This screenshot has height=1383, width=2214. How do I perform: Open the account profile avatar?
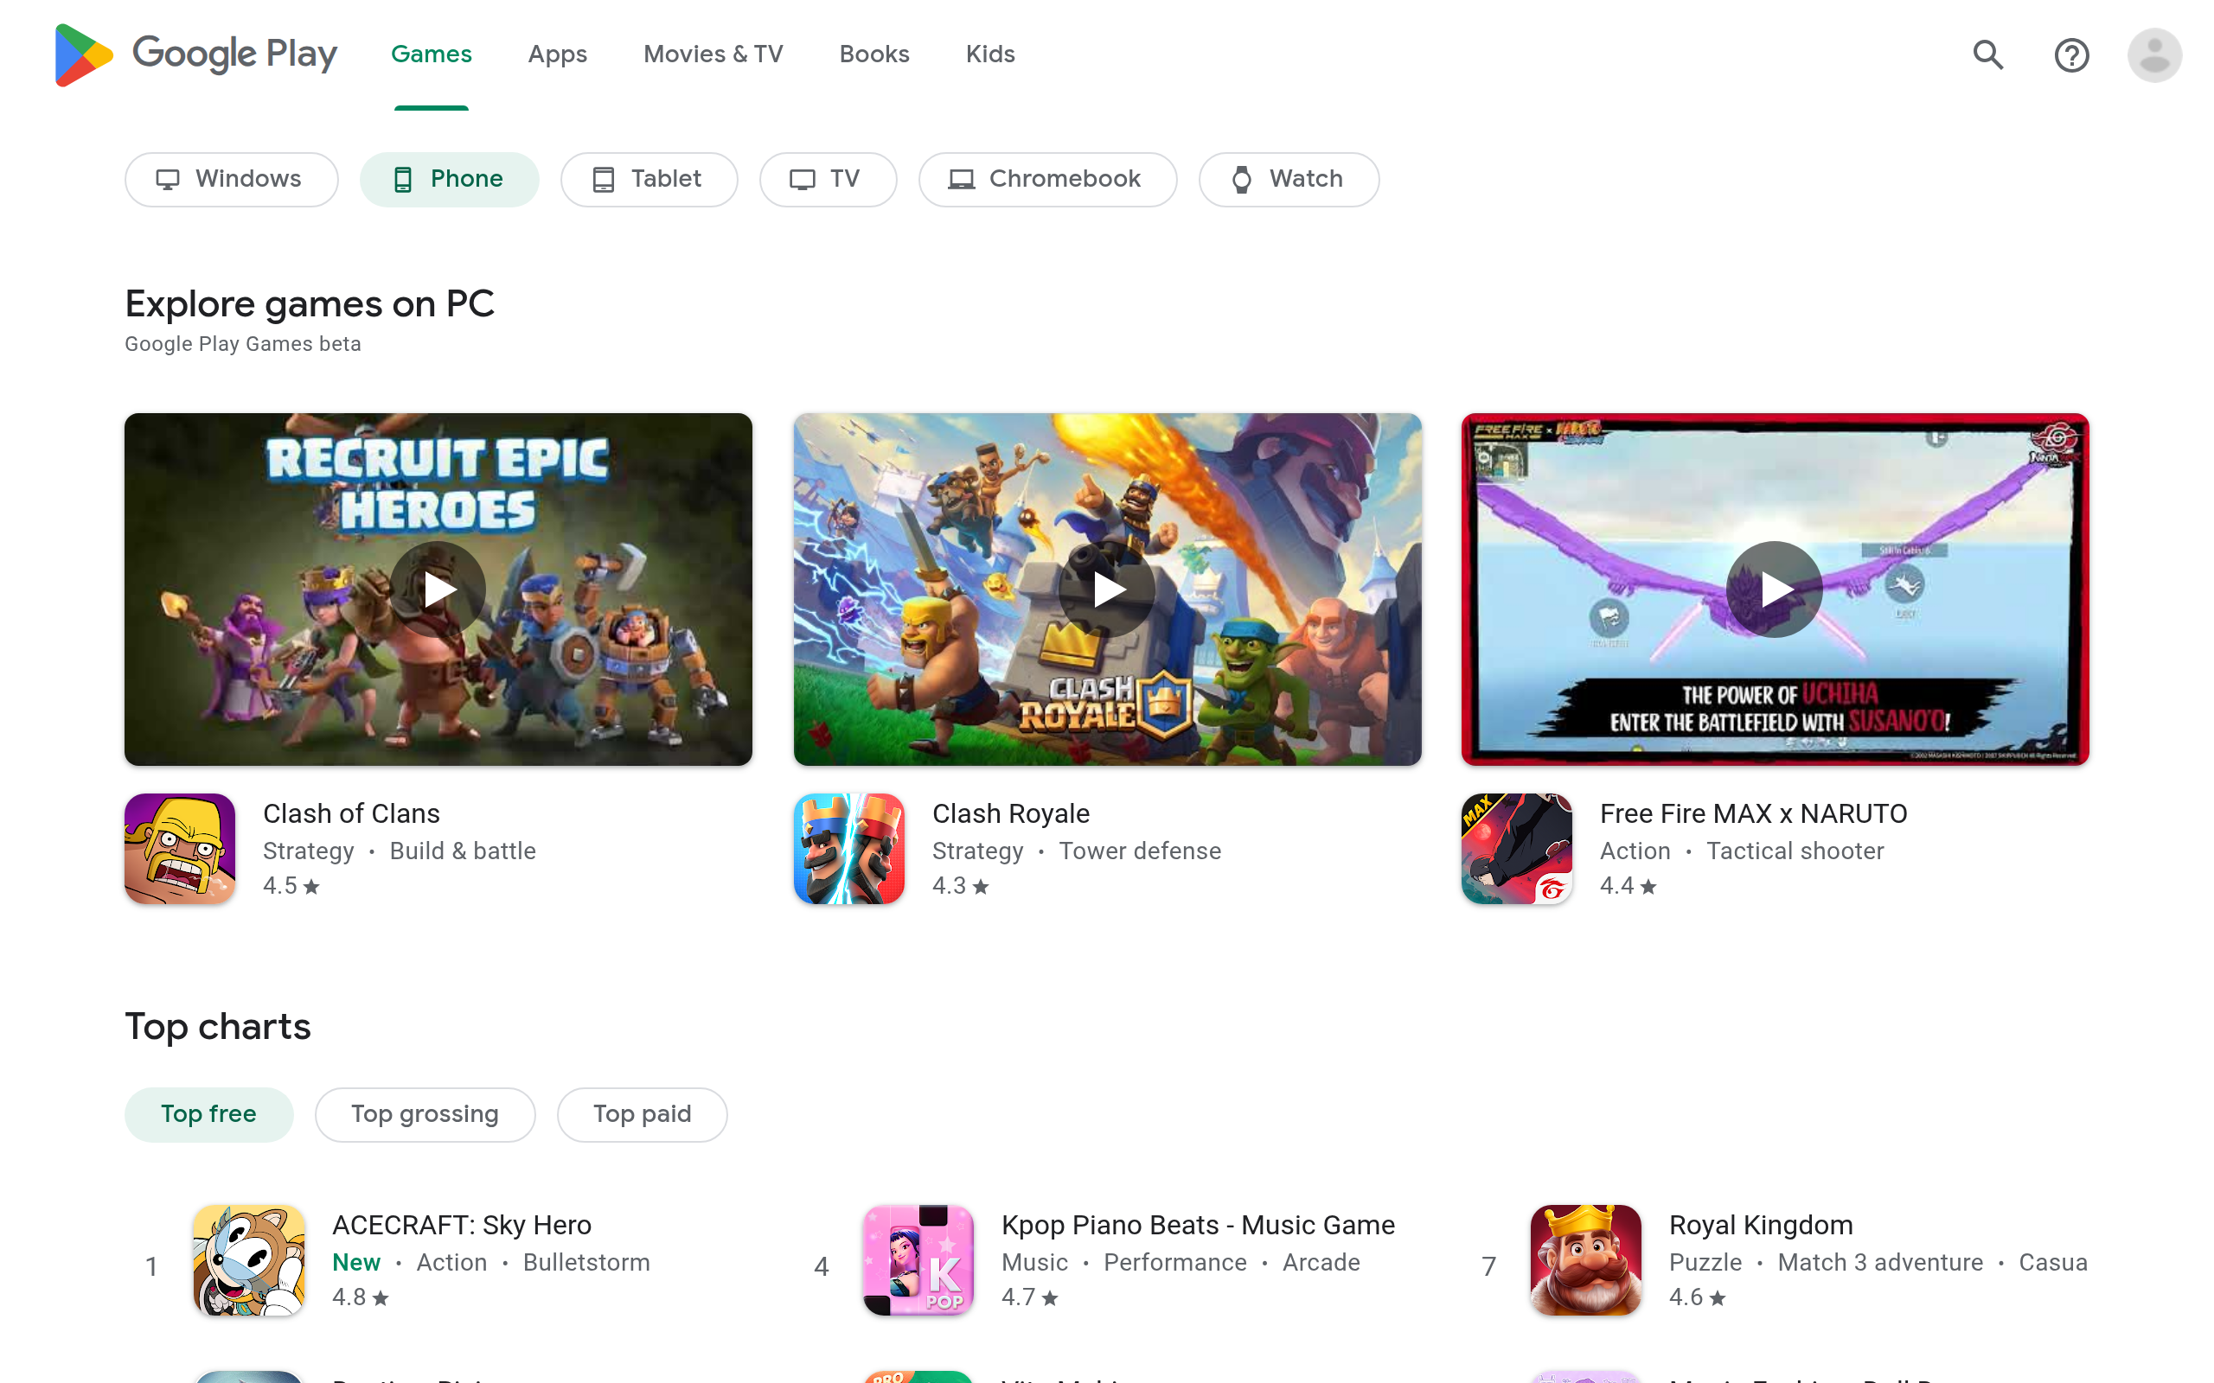[x=2154, y=54]
